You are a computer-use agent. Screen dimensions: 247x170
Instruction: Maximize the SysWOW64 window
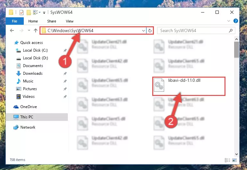click(217, 12)
